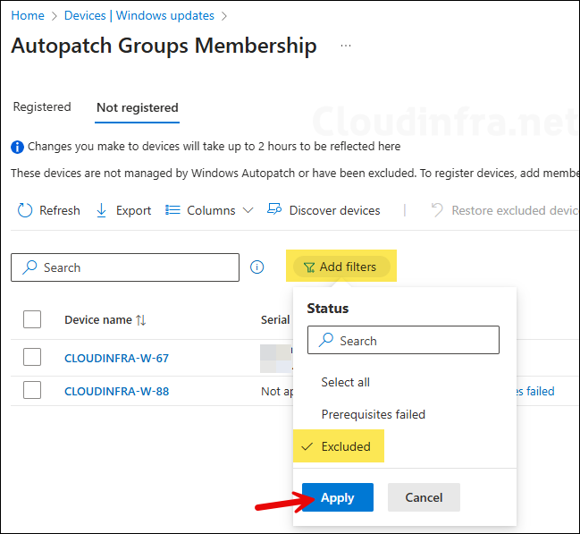The image size is (580, 534).
Task: Open device CLOUDINFRA-W-88 link
Action: tap(116, 392)
